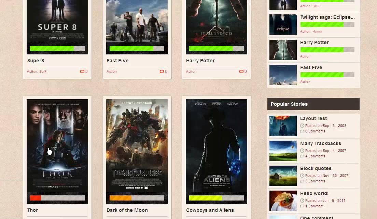Screen dimensions: 377x219
Task: Click the Popular Stories header
Action: click(x=313, y=104)
